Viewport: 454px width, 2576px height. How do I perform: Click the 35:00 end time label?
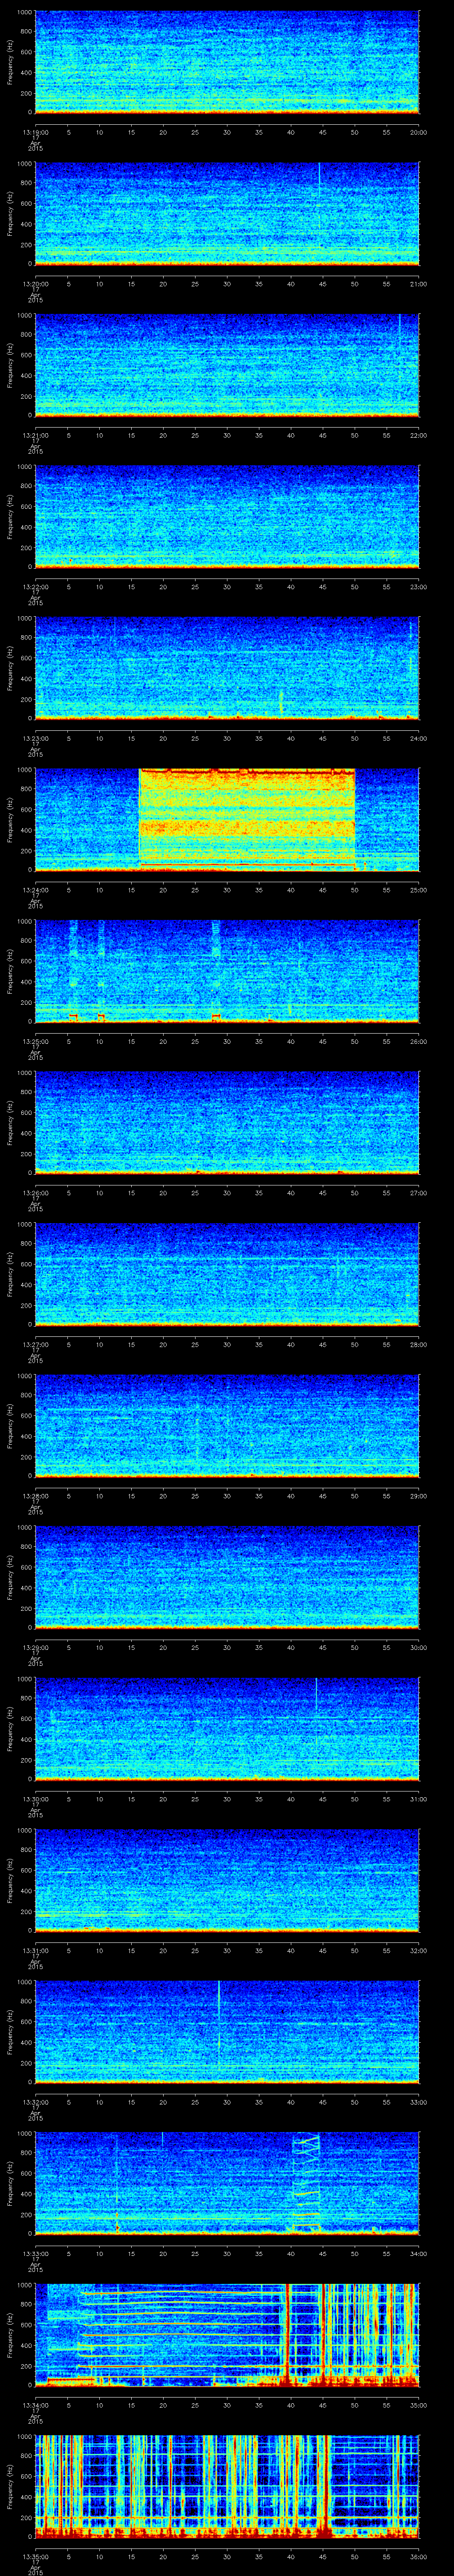point(418,2405)
